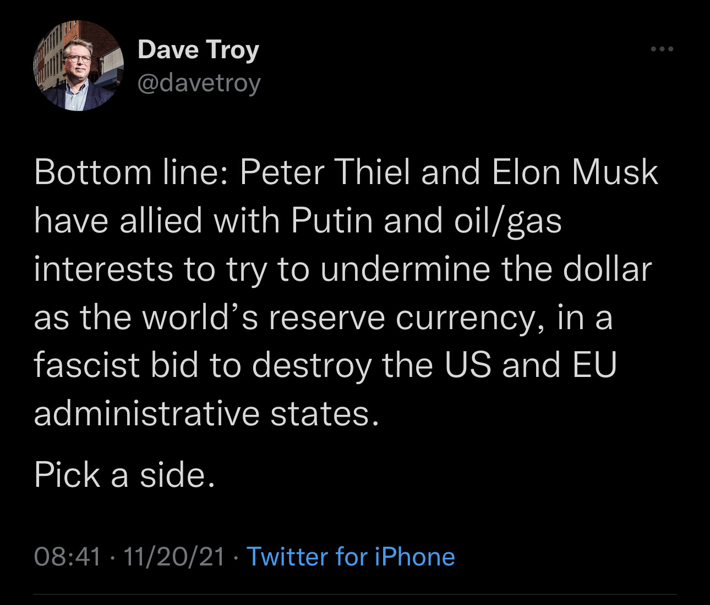This screenshot has height=605, width=710.
Task: Open the three-dot more options menu
Action: [x=662, y=49]
